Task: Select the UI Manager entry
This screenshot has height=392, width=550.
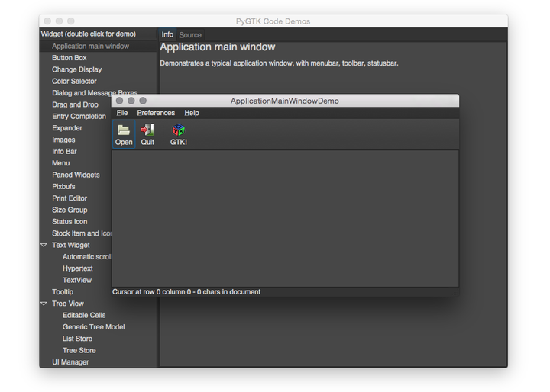Action: point(70,362)
